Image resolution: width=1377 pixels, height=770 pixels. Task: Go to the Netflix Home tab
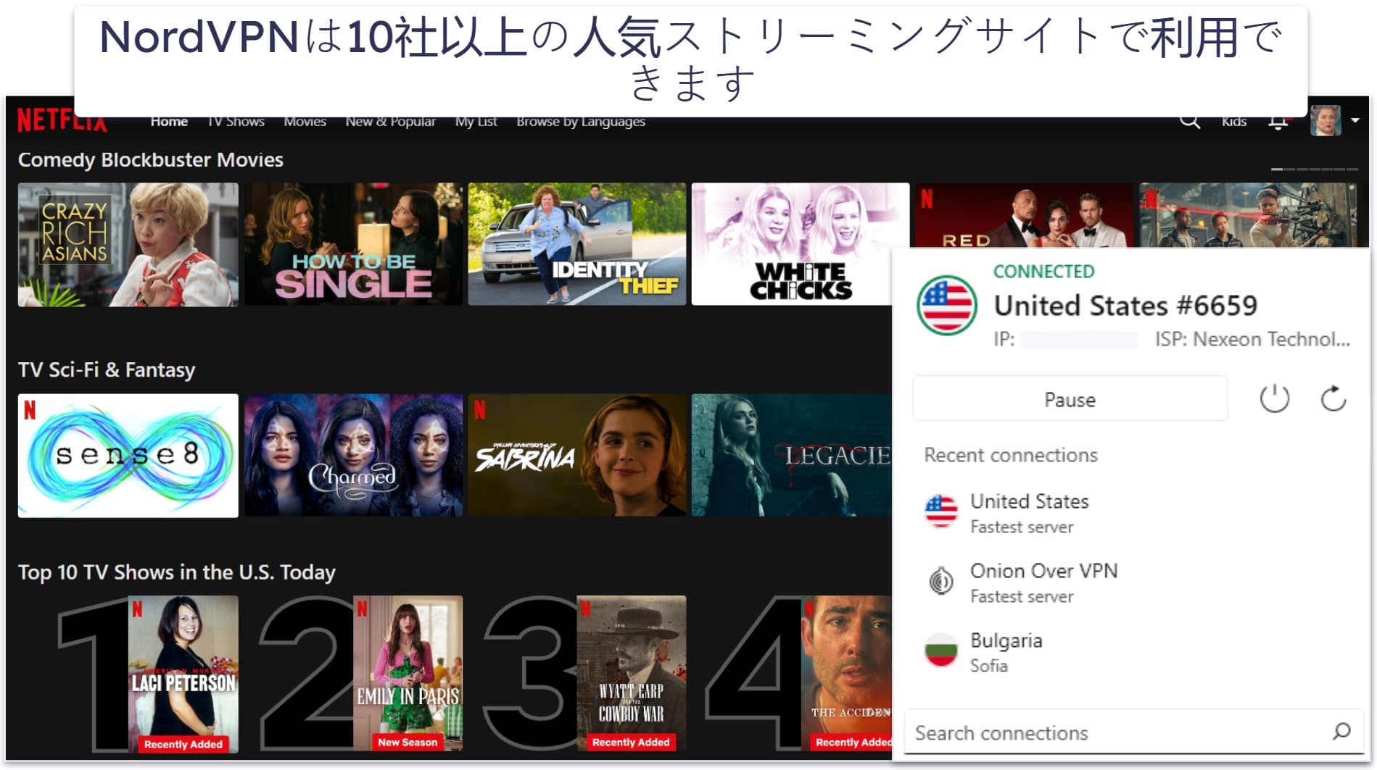(x=169, y=121)
